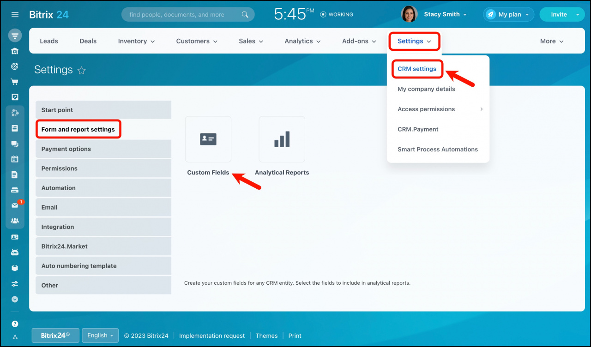Expand the Inventory menu

tap(136, 41)
